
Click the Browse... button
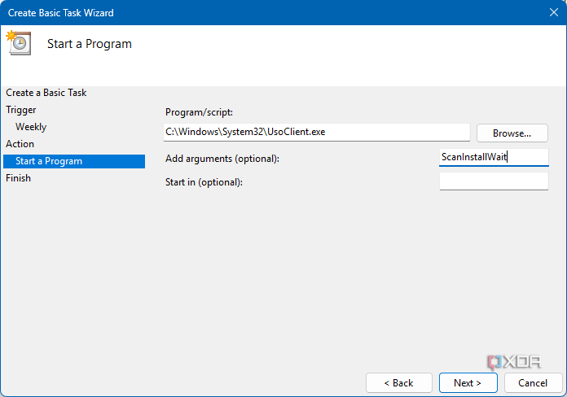[512, 133]
